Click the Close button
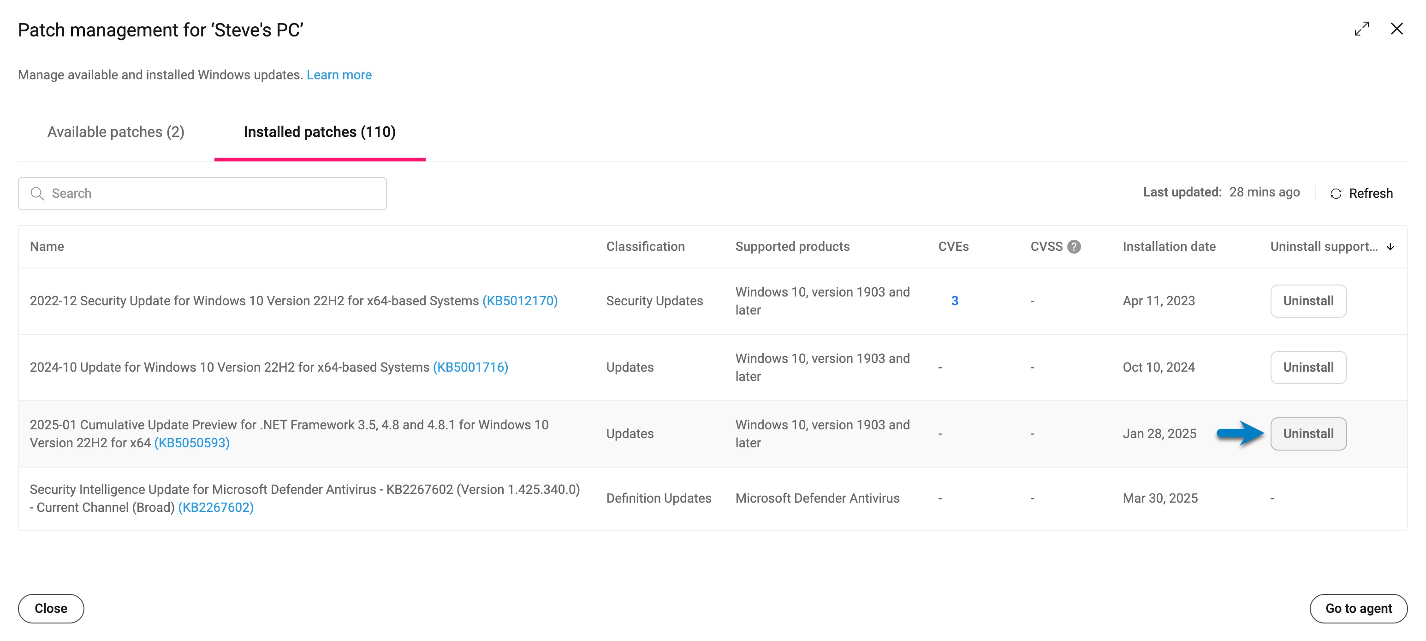The image size is (1426, 641). (x=51, y=608)
